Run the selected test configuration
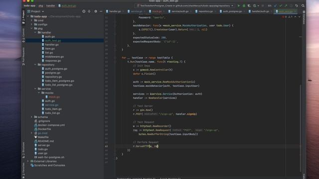319x179 pixels. (239, 5)
